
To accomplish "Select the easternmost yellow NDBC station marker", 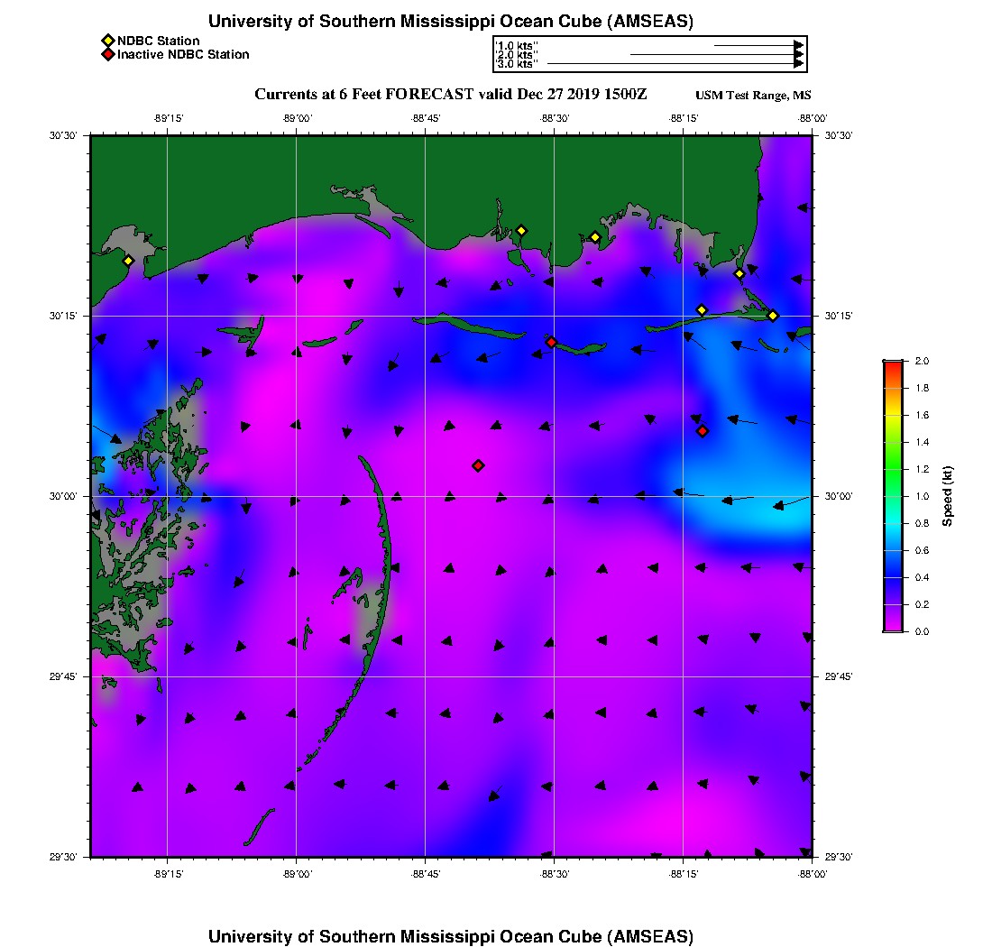I will (773, 315).
